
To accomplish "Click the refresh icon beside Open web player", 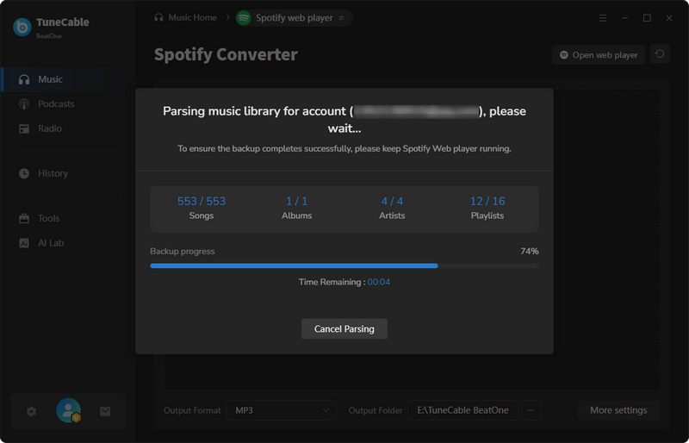I will (660, 54).
